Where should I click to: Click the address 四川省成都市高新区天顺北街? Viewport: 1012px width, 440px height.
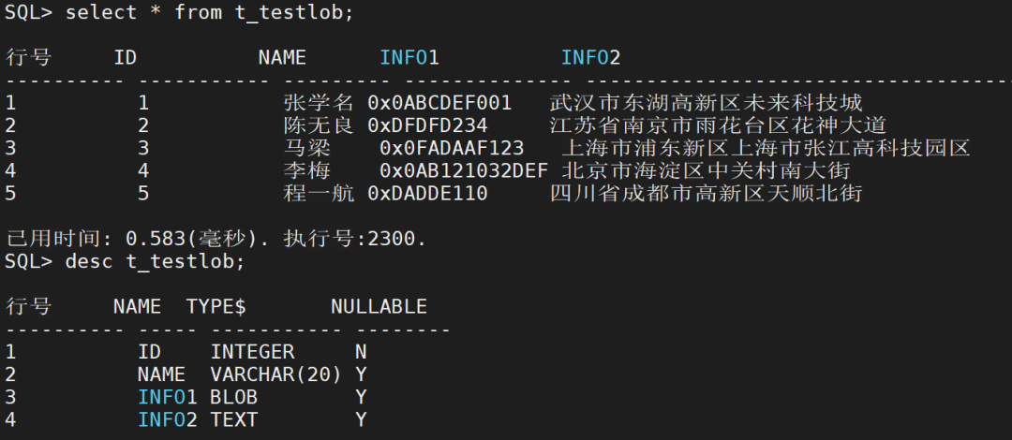tap(706, 194)
